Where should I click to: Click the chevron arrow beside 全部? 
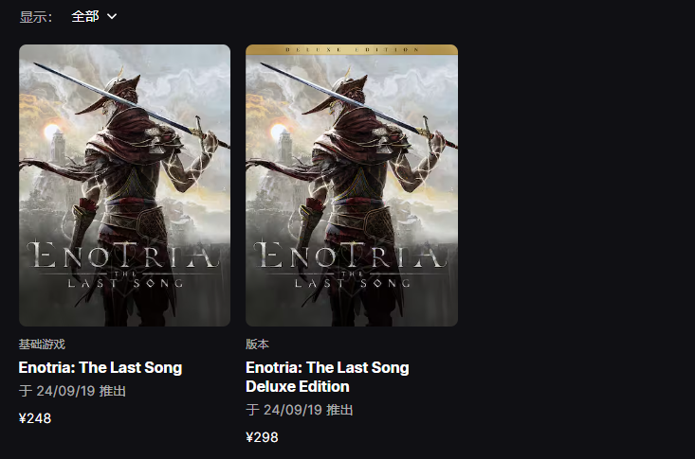(x=113, y=16)
